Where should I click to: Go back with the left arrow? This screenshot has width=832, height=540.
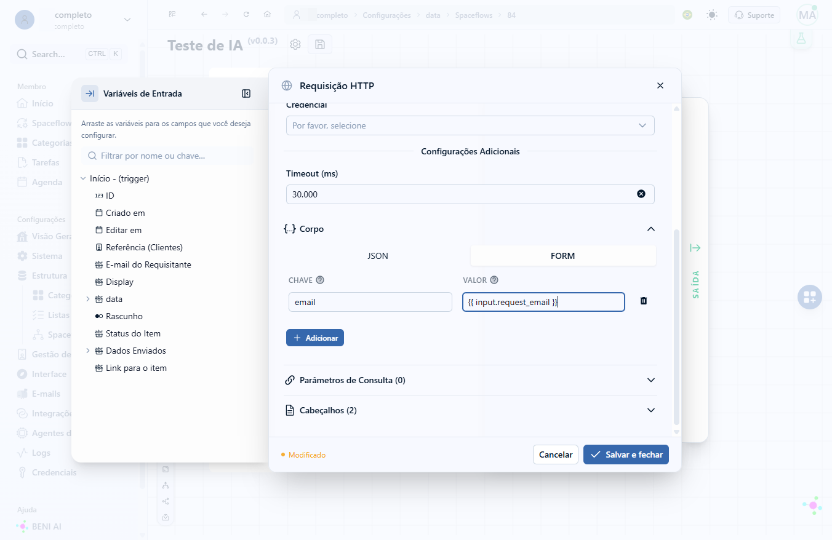pos(204,15)
